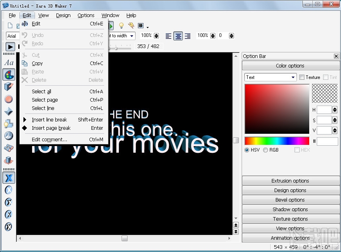This screenshot has height=252, width=341.
Task: Open the Text target dropdown in Color options
Action: coord(294,77)
